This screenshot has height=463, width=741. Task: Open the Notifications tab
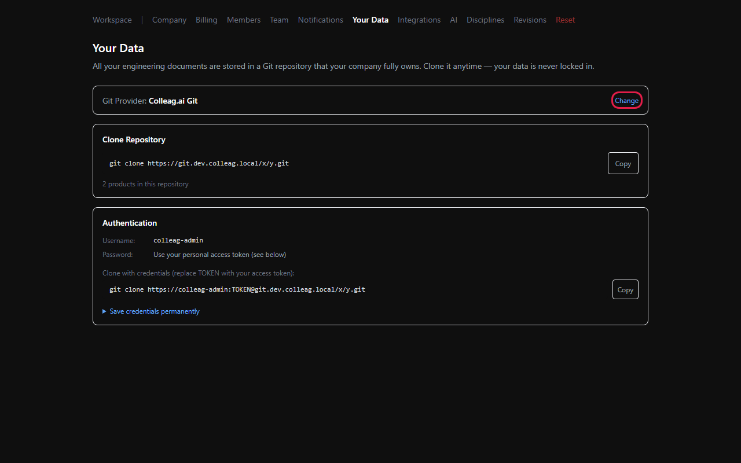point(321,20)
